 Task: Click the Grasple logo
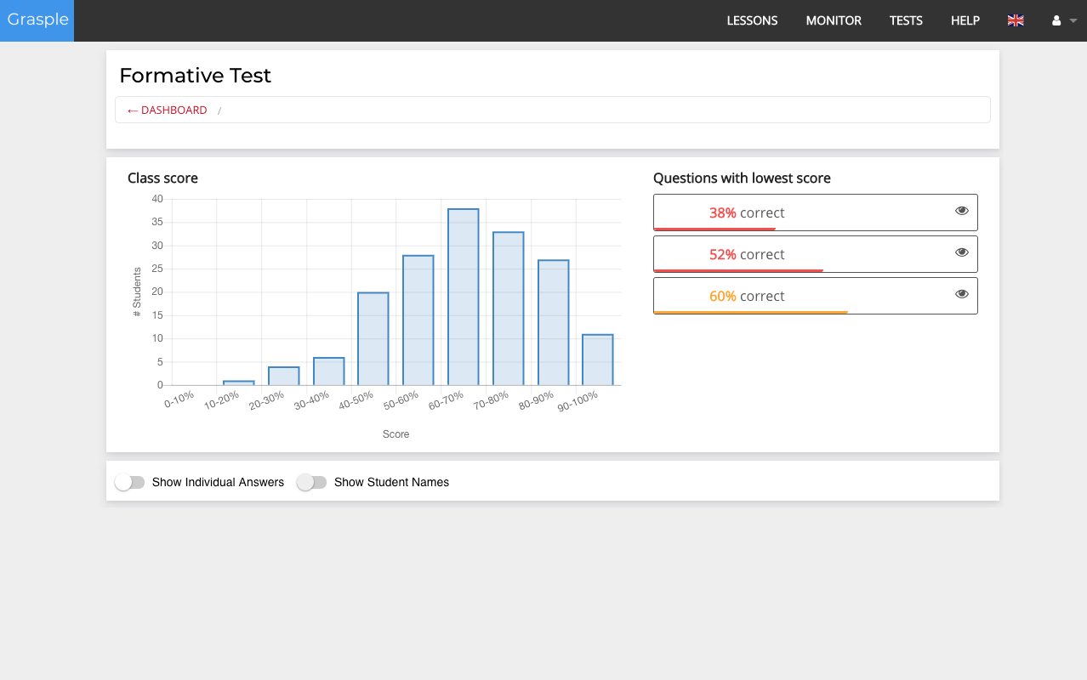pos(37,20)
